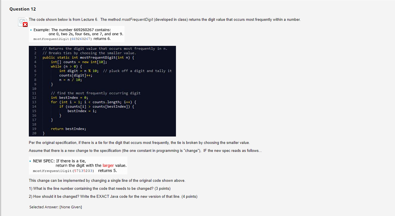Click the line "one 0, two 2s, four 6es"

(86, 34)
